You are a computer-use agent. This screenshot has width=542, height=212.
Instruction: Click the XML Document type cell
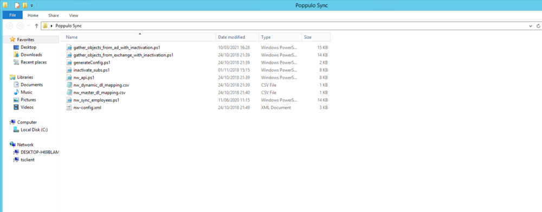pyautogui.click(x=276, y=107)
